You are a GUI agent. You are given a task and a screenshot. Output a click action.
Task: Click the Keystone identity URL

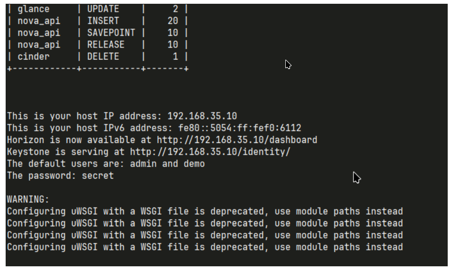point(210,152)
